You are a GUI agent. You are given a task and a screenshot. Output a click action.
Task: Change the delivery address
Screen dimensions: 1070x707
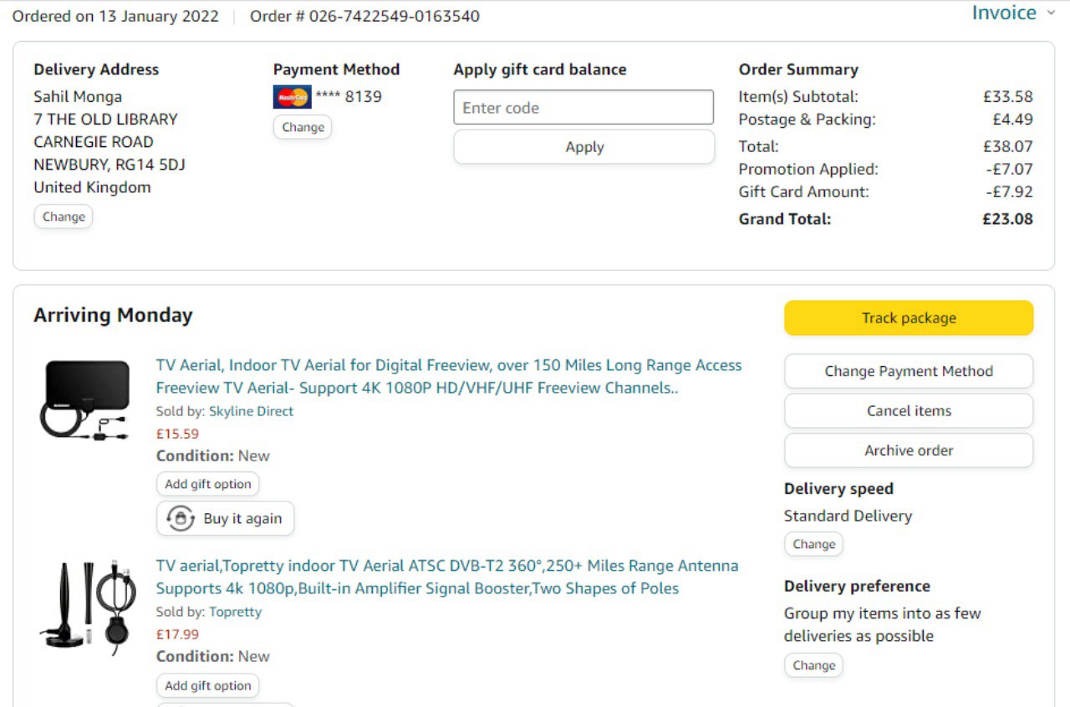click(x=64, y=216)
